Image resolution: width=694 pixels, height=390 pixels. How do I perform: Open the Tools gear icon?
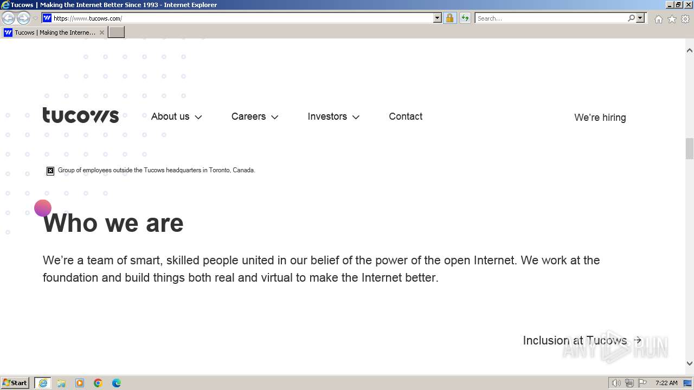point(685,19)
